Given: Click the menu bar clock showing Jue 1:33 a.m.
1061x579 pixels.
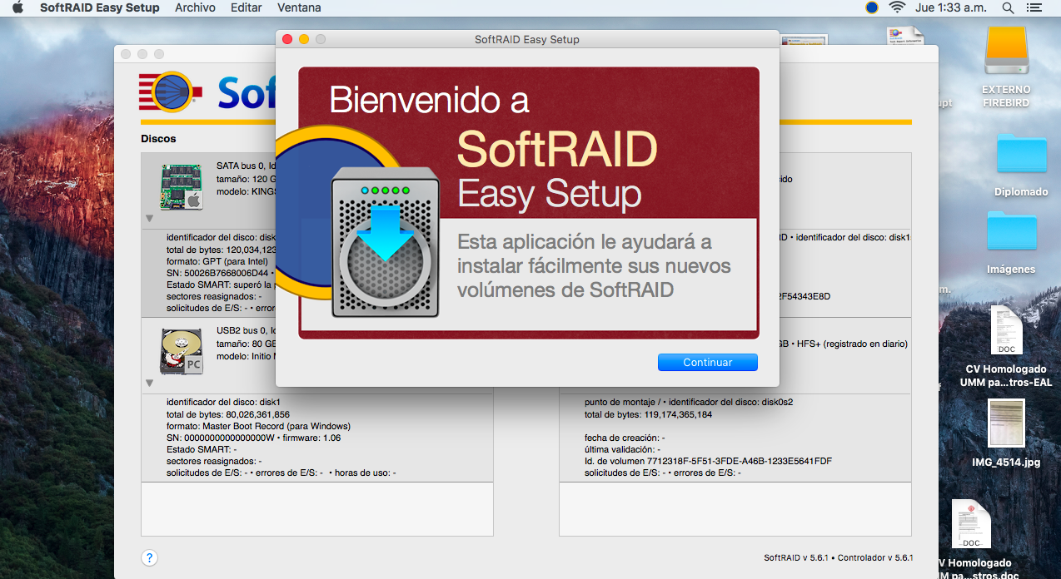Looking at the screenshot, I should coord(951,7).
